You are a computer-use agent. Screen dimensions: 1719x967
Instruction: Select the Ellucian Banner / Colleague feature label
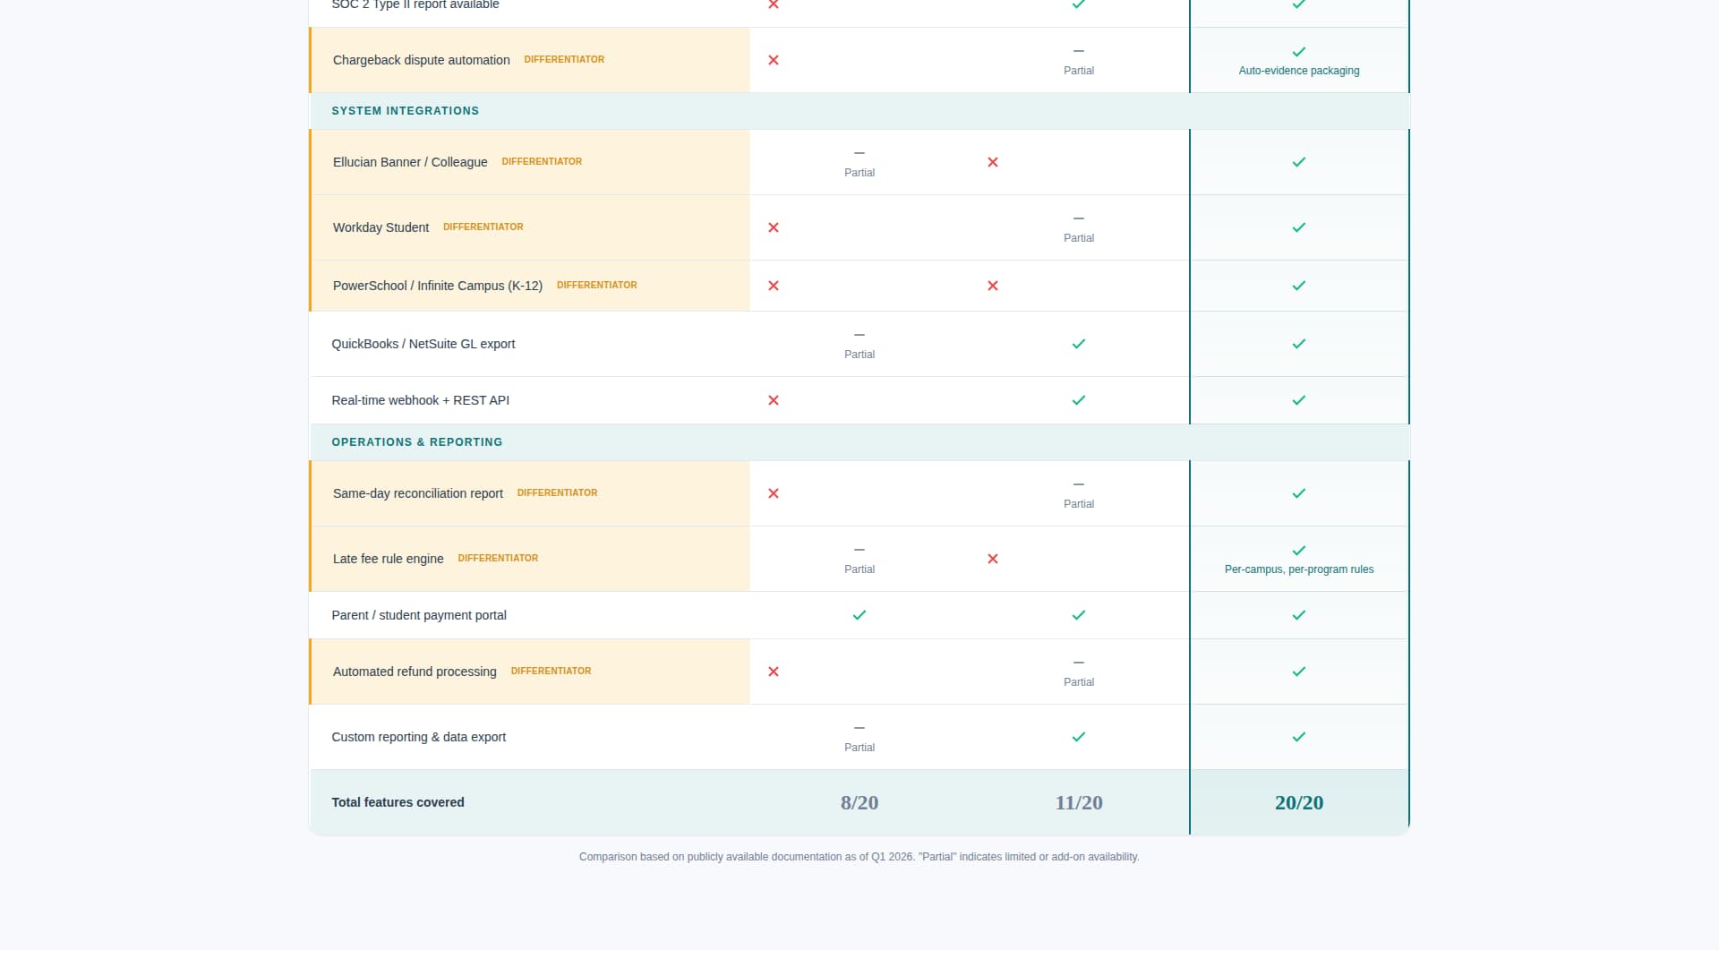pyautogui.click(x=410, y=162)
